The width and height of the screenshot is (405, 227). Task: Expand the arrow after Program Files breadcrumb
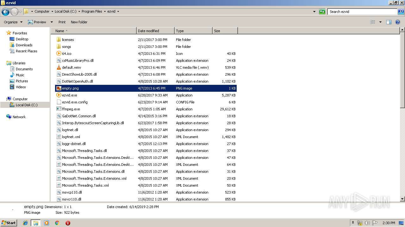click(x=105, y=11)
